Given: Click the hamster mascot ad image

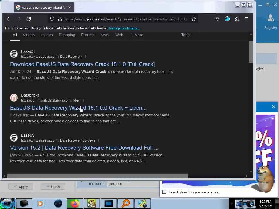Looking at the screenshot, I should pyautogui.click(x=265, y=179).
